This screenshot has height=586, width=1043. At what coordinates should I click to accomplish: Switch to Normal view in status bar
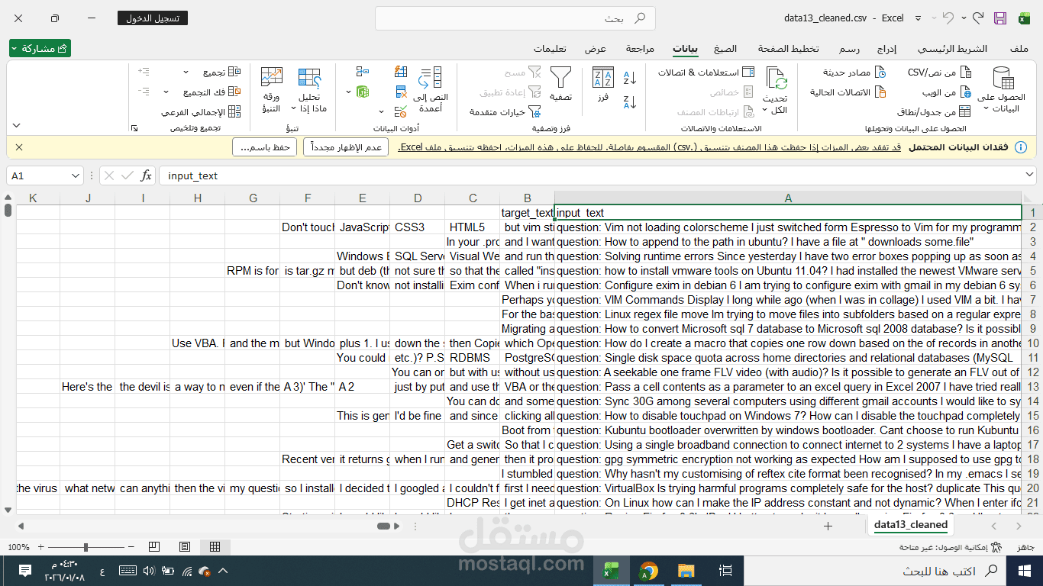pyautogui.click(x=215, y=547)
